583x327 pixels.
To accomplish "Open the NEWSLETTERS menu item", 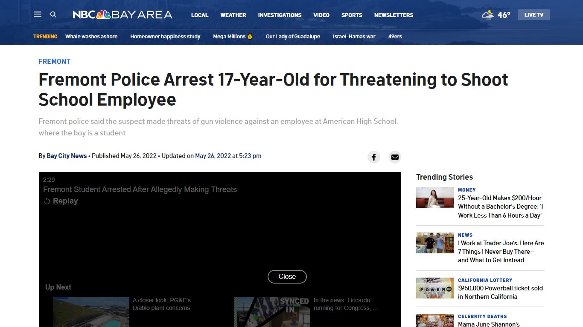I will [394, 15].
